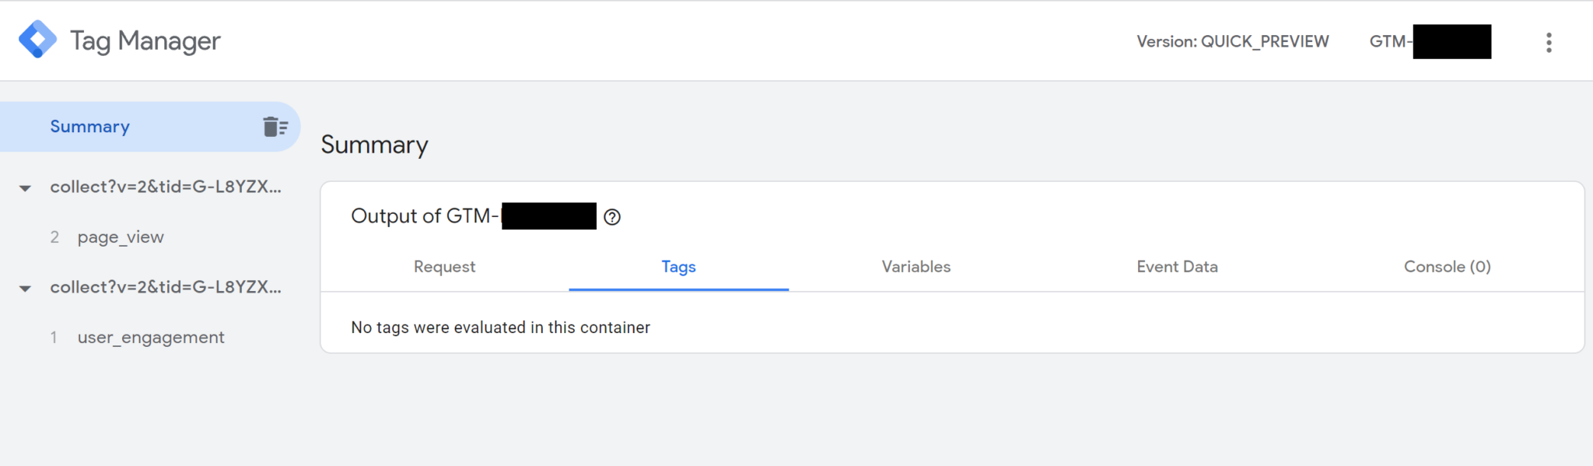Screen dimensions: 1593x466
Task: Click the Tag Manager diamond logo
Action: (x=38, y=39)
